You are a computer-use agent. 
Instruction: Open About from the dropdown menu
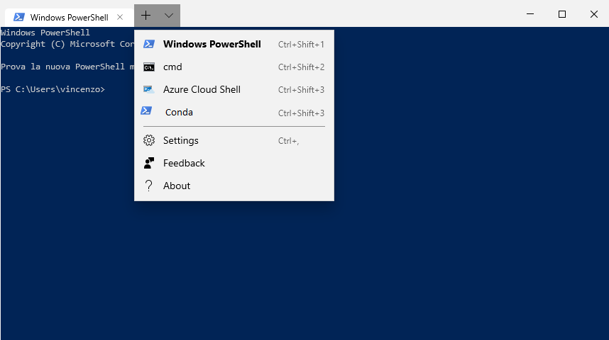234,186
